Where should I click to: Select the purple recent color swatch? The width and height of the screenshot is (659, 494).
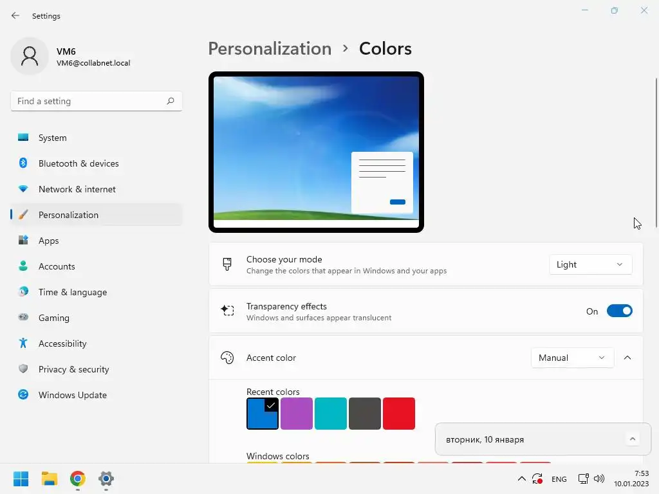pyautogui.click(x=297, y=414)
